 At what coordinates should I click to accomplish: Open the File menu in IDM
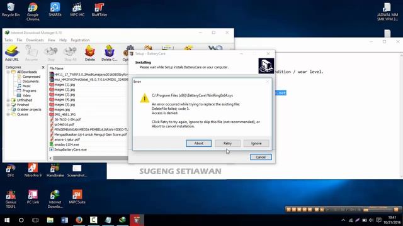point(20,40)
